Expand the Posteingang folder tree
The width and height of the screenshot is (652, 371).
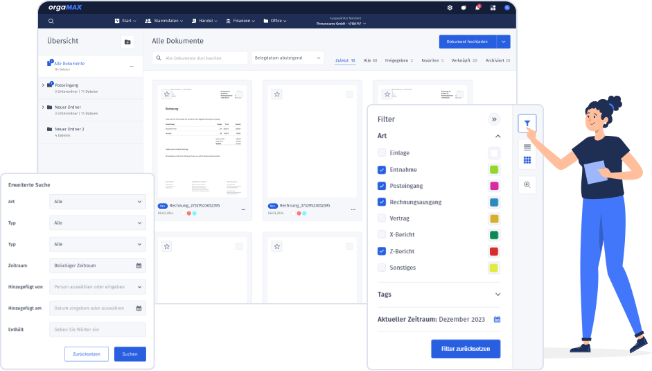[43, 85]
